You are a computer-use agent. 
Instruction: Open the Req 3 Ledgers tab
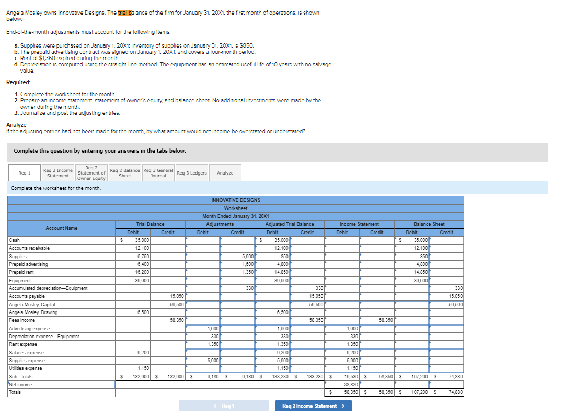[x=192, y=173]
